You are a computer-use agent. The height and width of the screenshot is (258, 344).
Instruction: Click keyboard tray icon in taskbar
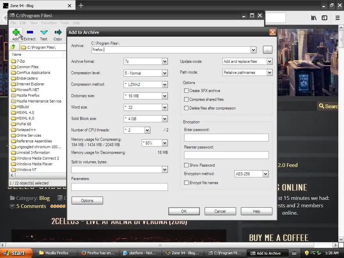point(294,253)
